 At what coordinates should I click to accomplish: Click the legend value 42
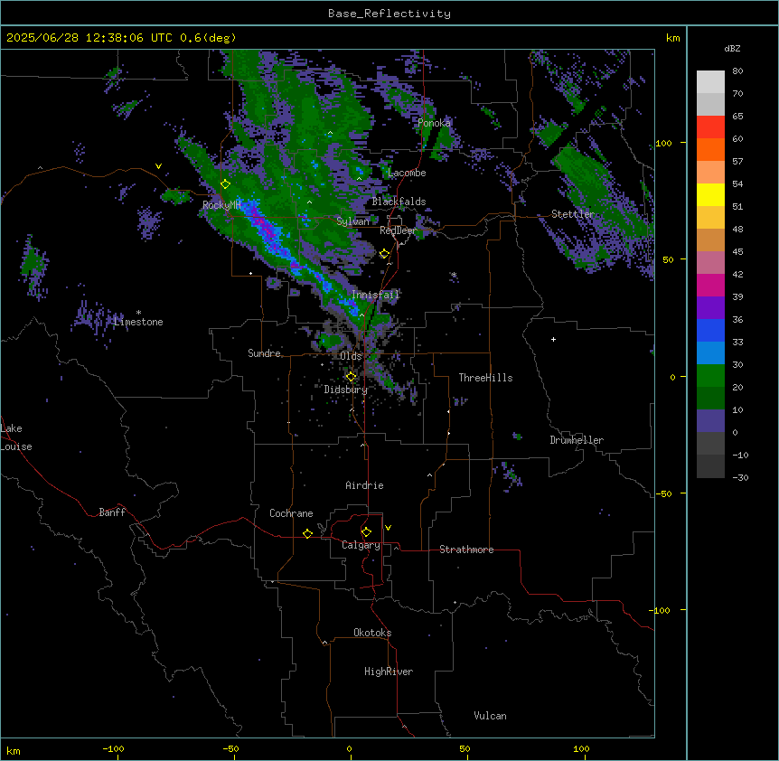[737, 274]
